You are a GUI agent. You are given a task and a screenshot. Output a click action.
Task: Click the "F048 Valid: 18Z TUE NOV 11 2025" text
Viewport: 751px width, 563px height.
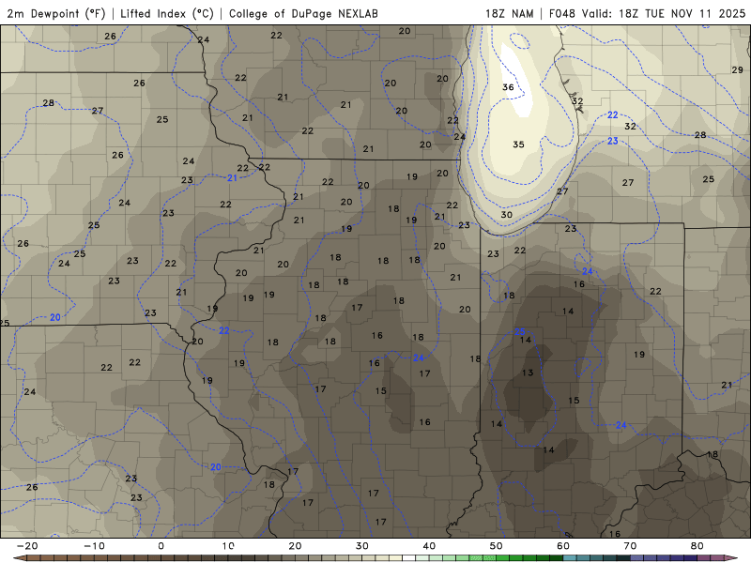[647, 13]
